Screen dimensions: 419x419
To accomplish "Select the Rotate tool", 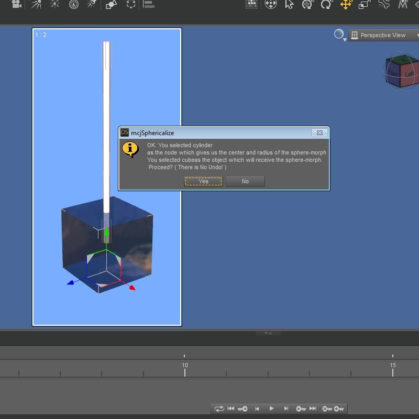I will pos(326,4).
